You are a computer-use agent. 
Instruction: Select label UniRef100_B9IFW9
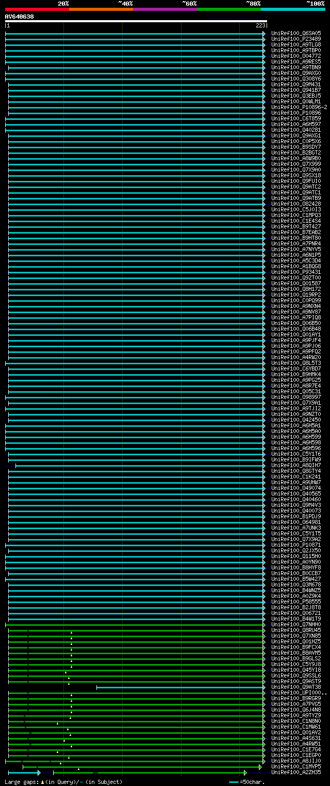[x=296, y=459]
